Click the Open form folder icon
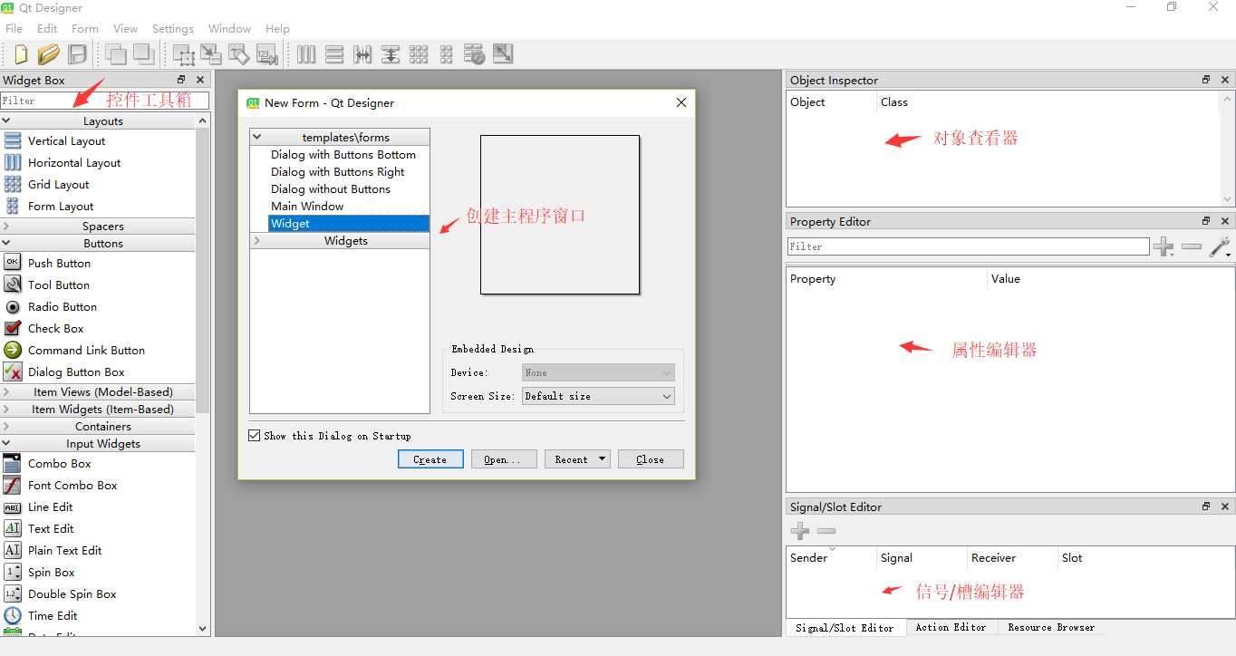Viewport: 1236px width, 656px height. [49, 54]
